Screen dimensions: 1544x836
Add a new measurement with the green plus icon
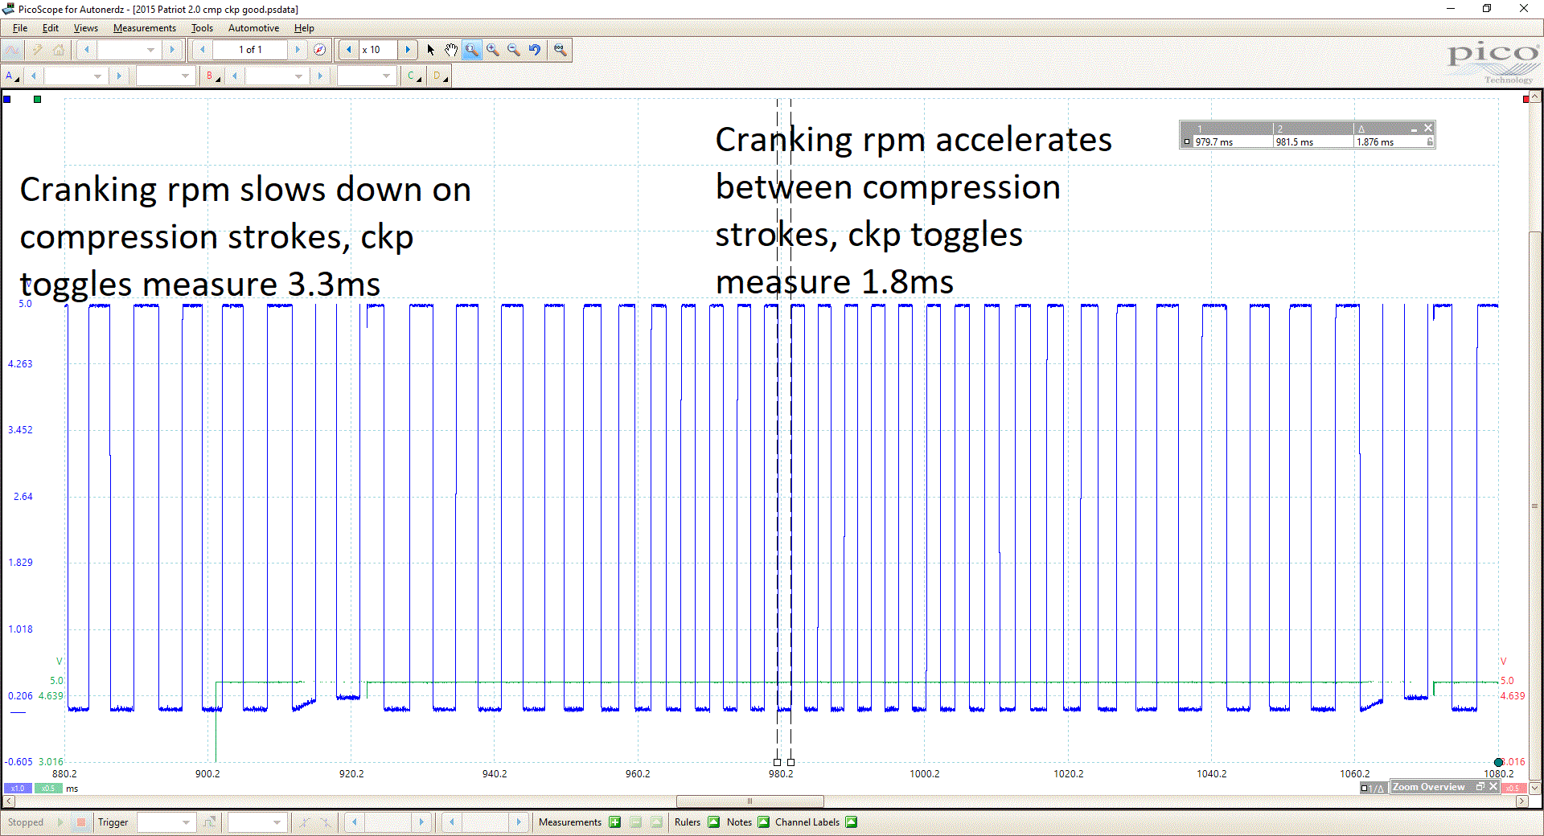tap(614, 822)
